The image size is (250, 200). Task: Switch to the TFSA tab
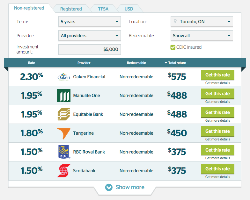pyautogui.click(x=103, y=9)
